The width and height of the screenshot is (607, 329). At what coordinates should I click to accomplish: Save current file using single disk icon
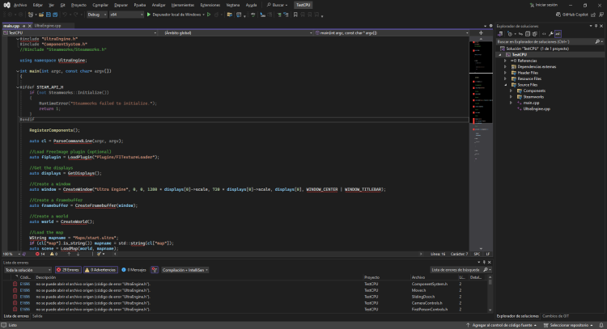pyautogui.click(x=49, y=15)
